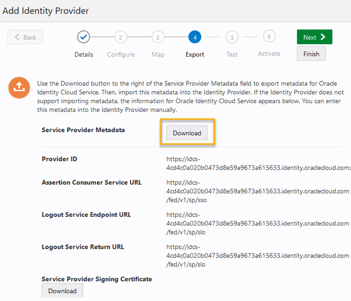Screen dimensions: 351x301
Task: Click the Logout Service Return URL value
Action: 258,256
